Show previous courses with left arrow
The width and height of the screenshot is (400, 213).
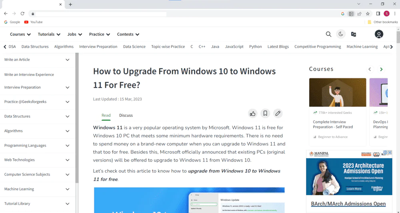(370, 69)
